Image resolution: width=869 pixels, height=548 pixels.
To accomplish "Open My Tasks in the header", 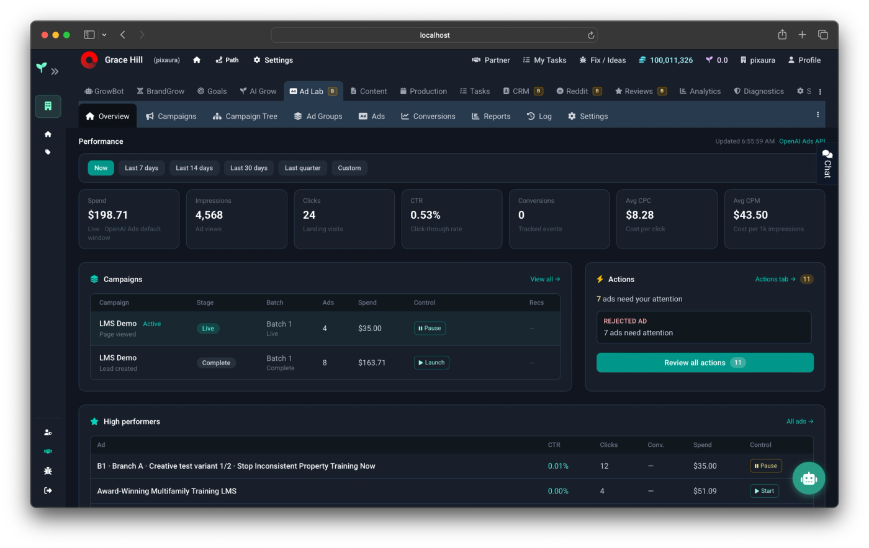I will [544, 60].
